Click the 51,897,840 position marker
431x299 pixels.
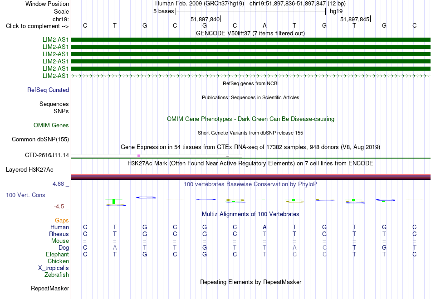pyautogui.click(x=205, y=19)
